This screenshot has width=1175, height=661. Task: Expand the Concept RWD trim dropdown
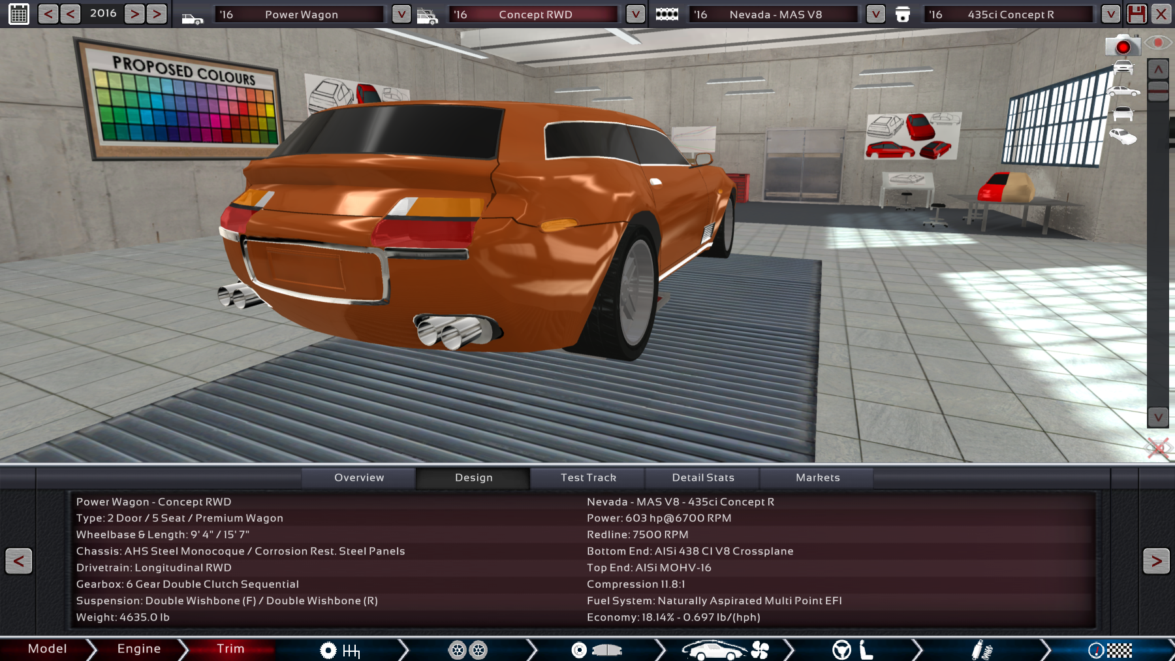pos(635,14)
